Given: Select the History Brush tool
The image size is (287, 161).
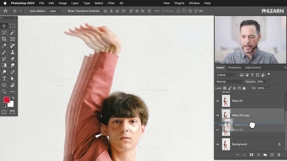Looking at the screenshot, I should click(4, 59).
